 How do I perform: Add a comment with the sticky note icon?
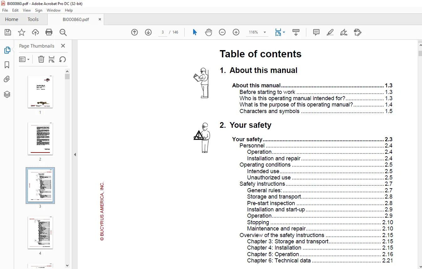tap(316, 32)
